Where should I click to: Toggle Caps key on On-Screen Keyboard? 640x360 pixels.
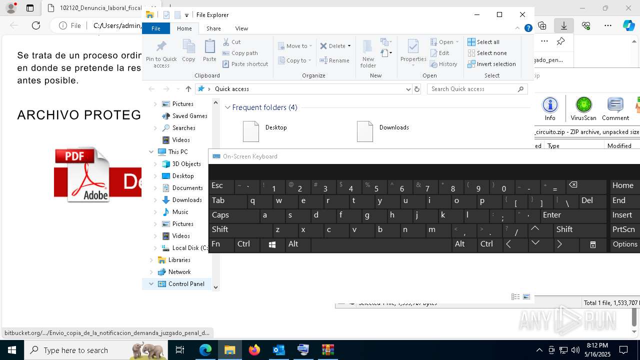(x=234, y=215)
